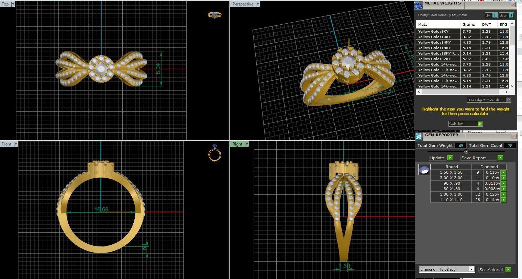The image size is (522, 279).
Task: Click metal list scroll left arrow
Action: tap(419, 92)
